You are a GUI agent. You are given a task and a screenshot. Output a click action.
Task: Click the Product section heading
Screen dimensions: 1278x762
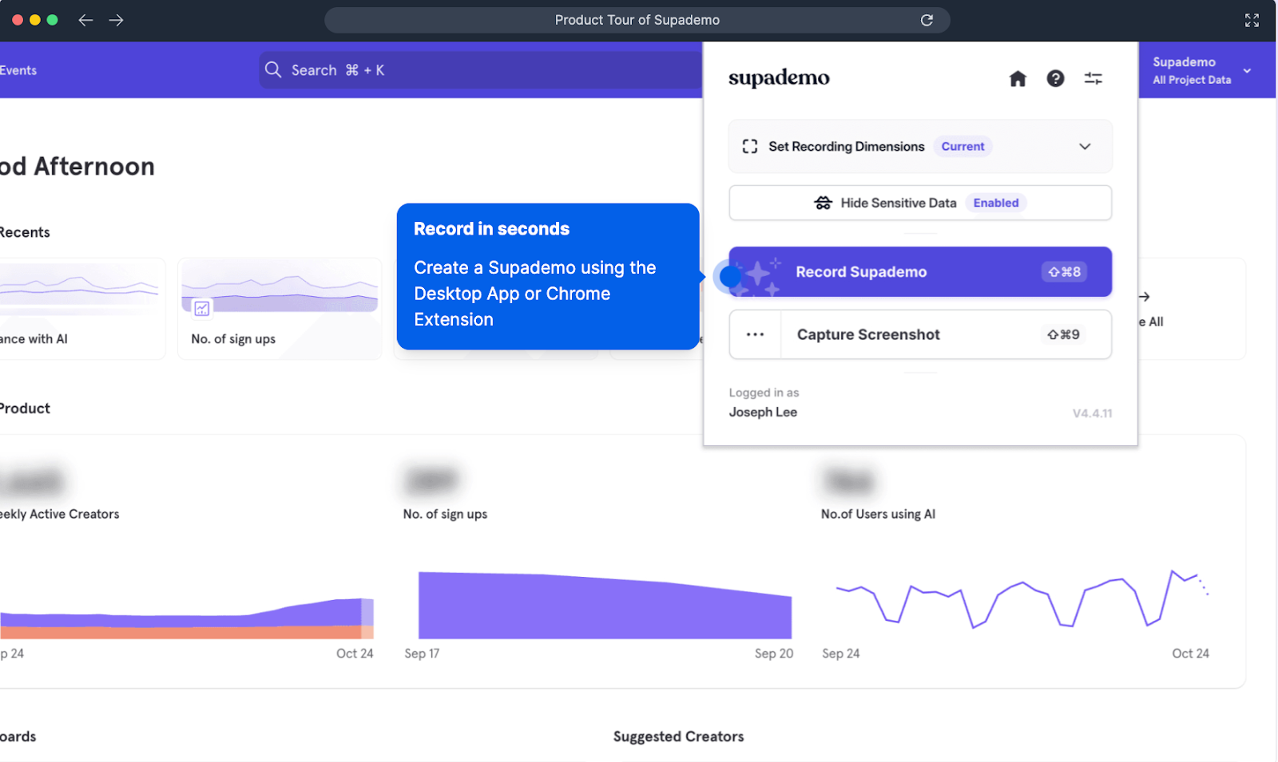click(25, 408)
